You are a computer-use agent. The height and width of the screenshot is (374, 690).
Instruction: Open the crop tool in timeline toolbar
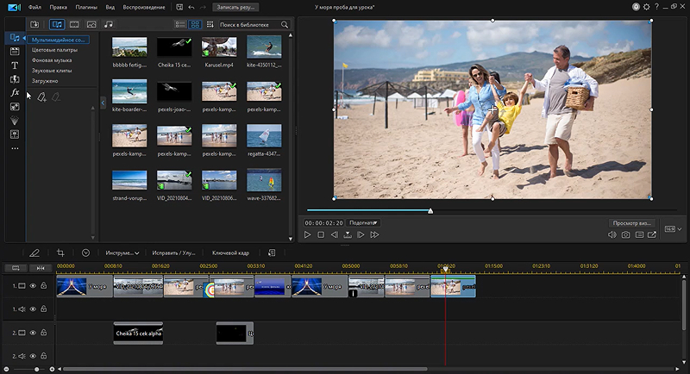[60, 252]
